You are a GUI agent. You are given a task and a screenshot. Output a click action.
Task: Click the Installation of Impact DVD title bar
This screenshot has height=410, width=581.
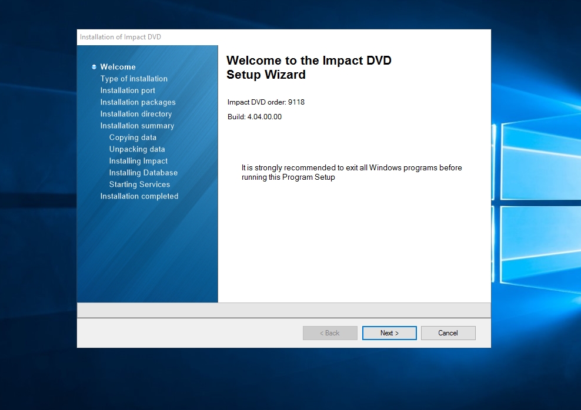tap(121, 37)
